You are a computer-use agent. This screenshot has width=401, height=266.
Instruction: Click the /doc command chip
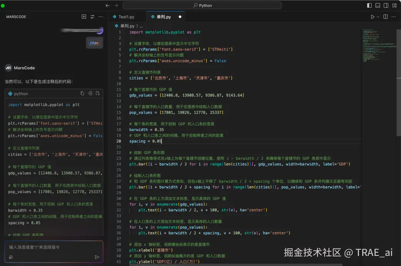(94, 43)
